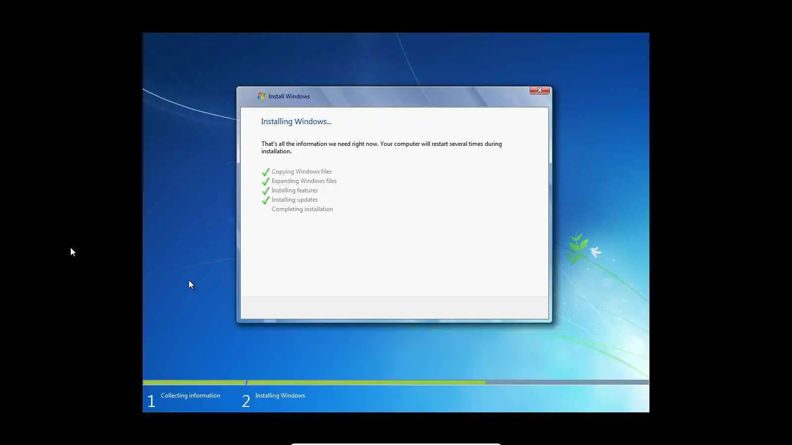The image size is (792, 445).
Task: Click the 'Install Windows' title text
Action: (289, 96)
